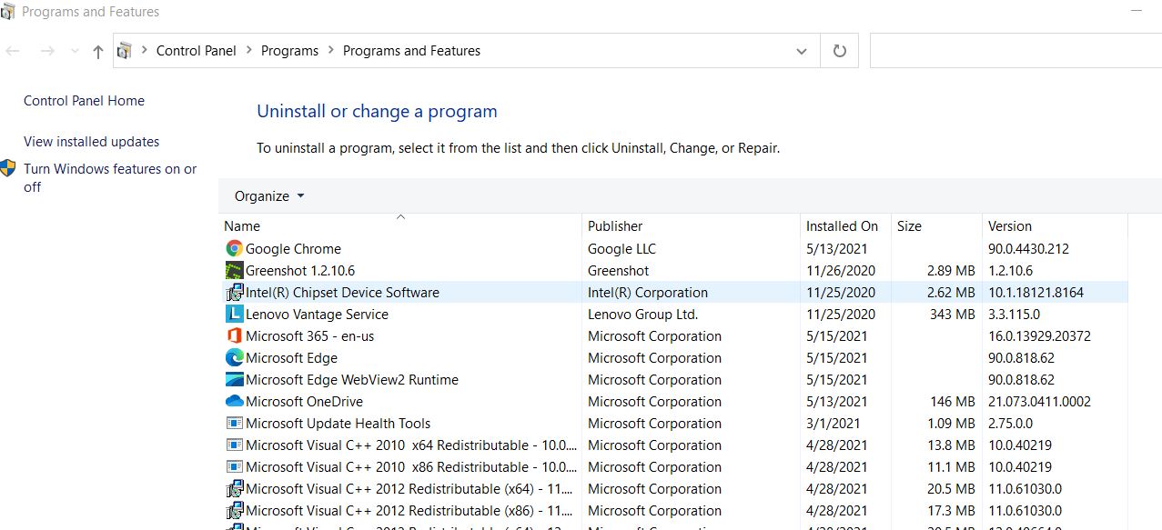The height and width of the screenshot is (530, 1162).
Task: Refresh the Programs and Features list
Action: click(x=839, y=51)
